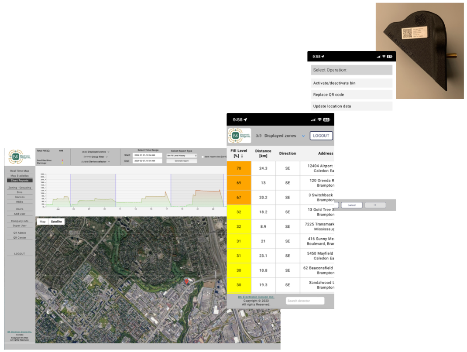Screen dimensions: 467x352
Task: Expand the desktop Displayed zones dropdown
Action: coord(95,152)
